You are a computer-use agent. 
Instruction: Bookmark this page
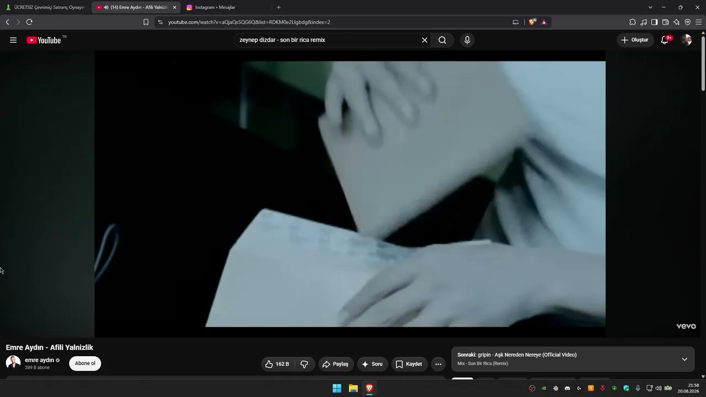146,22
